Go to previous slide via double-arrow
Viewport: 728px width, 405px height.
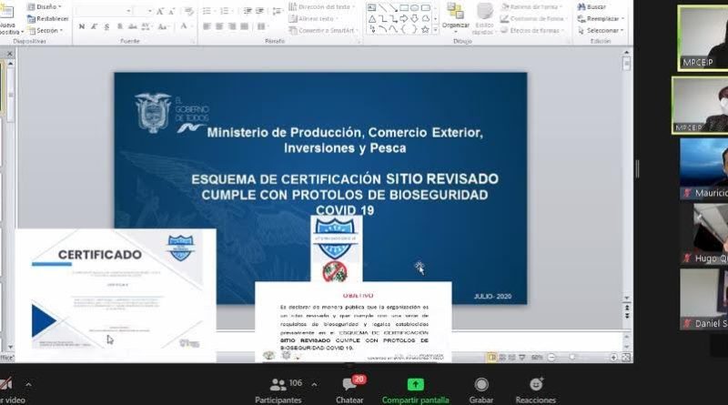[627, 308]
